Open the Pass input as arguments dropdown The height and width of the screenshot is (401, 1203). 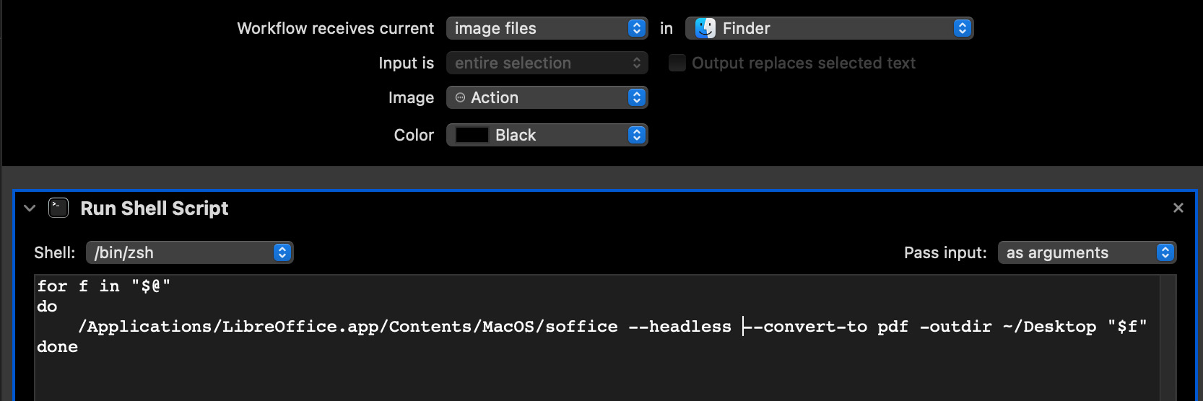[x=1086, y=252]
